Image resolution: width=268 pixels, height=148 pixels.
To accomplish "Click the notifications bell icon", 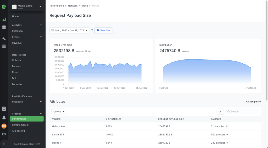I will pos(4,118).
